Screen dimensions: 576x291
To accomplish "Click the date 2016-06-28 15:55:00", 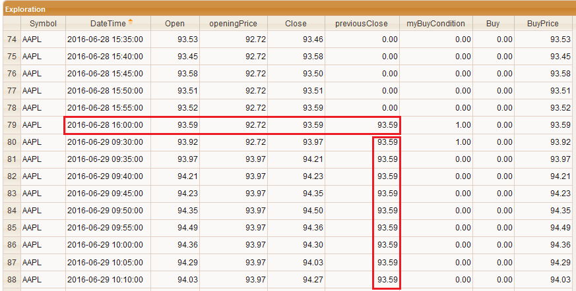I will (x=105, y=108).
